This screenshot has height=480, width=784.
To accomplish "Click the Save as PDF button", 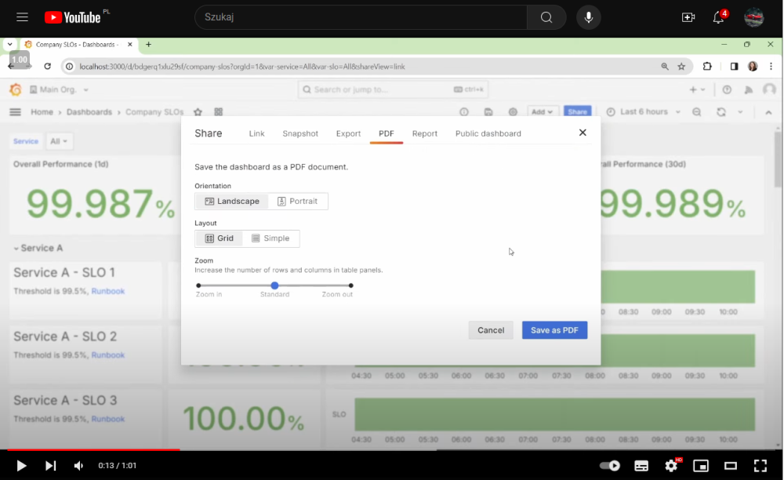I will [x=554, y=330].
